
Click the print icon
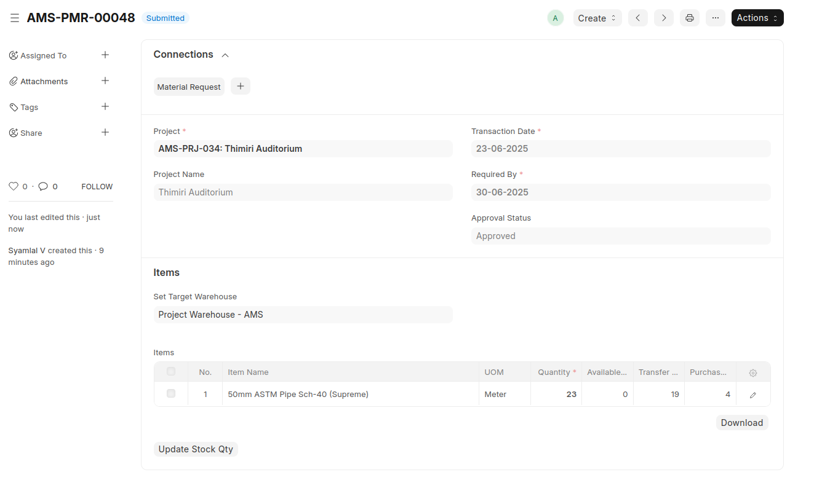click(x=689, y=18)
